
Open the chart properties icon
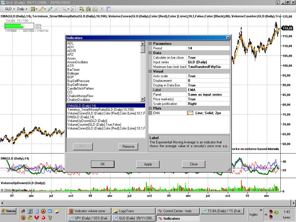108,9
